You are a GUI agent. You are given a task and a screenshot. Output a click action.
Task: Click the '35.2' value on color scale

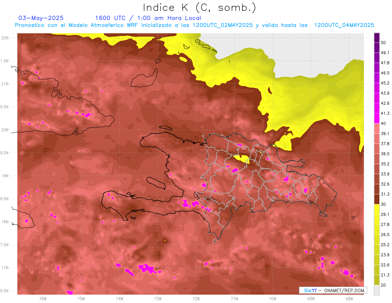click(x=385, y=164)
